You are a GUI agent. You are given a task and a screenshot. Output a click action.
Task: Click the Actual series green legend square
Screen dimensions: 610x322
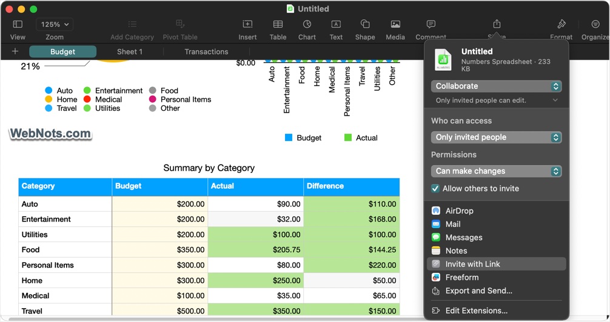click(x=348, y=137)
